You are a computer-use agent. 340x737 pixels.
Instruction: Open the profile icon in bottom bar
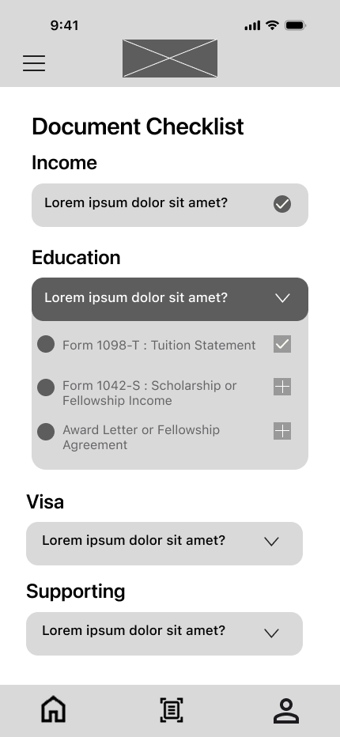pos(286,710)
